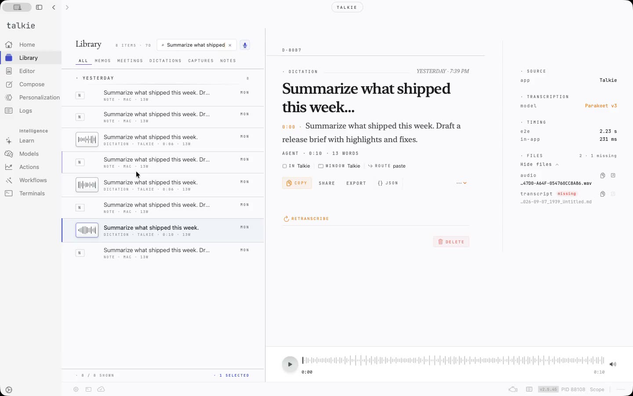Viewport: 633px width, 396px height.
Task: Click the settings gear at bottom left
Action: 9,390
